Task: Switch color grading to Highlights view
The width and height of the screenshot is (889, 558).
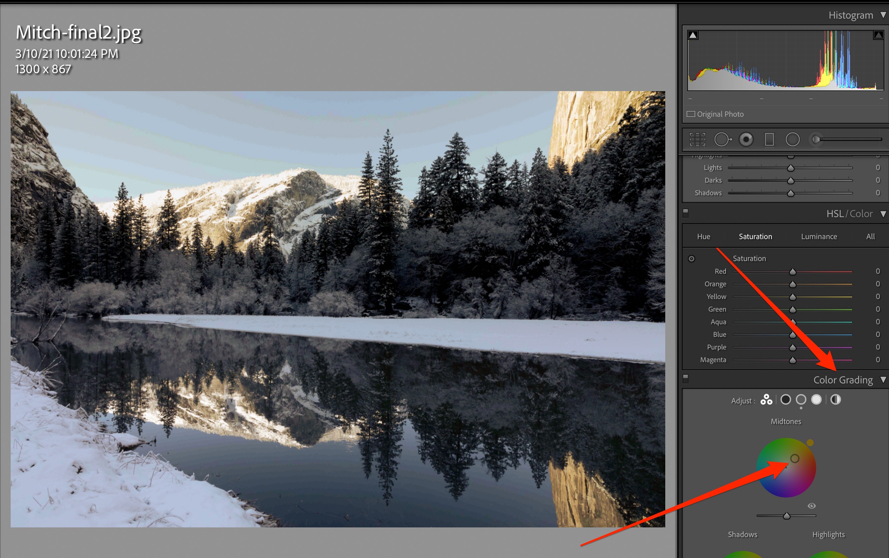Action: (816, 400)
